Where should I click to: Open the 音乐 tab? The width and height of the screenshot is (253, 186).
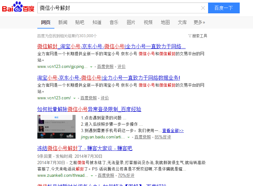click(x=114, y=22)
